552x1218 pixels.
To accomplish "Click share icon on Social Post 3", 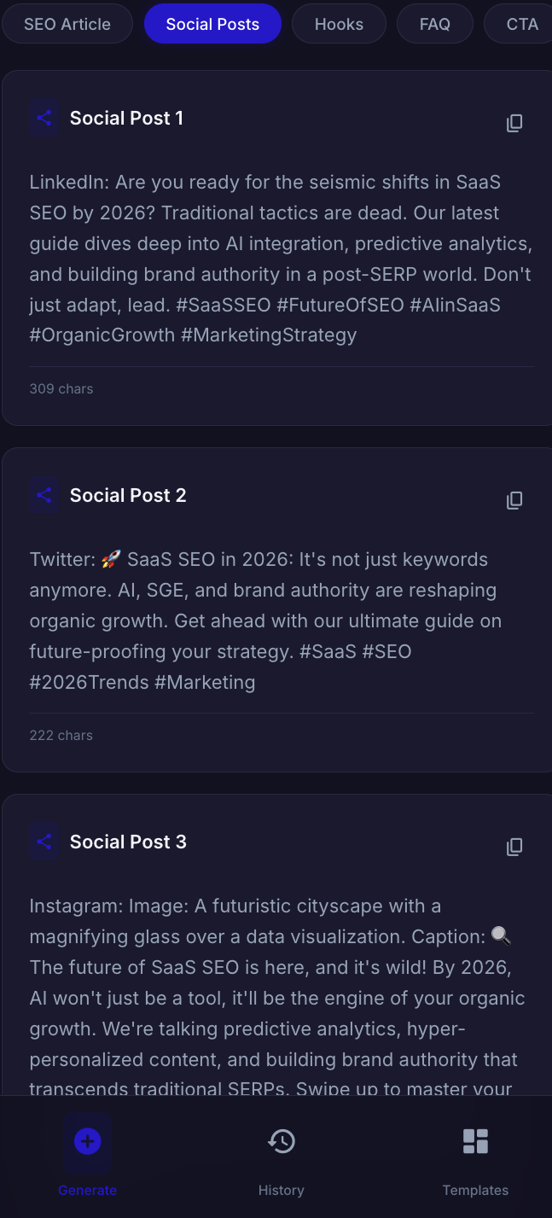I will point(44,842).
